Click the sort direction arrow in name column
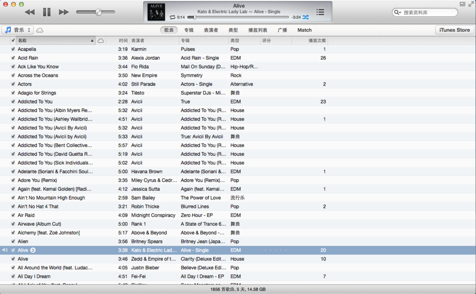This screenshot has width=476, height=294. [92, 41]
